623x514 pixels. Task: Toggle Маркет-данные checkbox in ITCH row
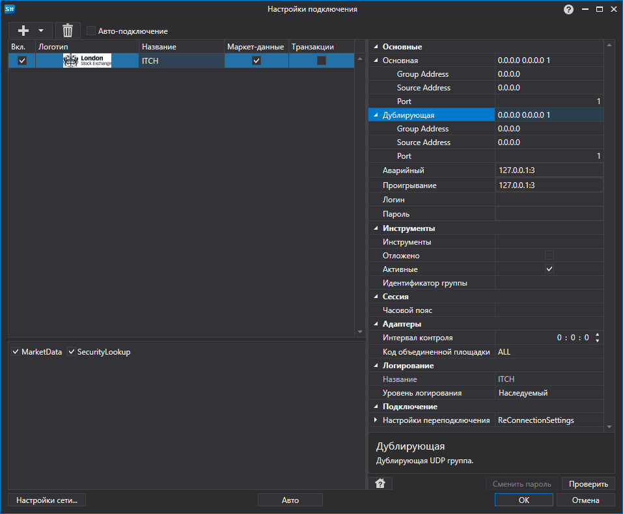[x=256, y=61]
